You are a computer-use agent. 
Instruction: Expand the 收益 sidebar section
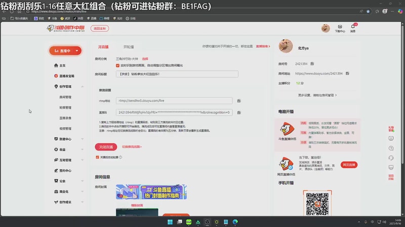point(82,149)
